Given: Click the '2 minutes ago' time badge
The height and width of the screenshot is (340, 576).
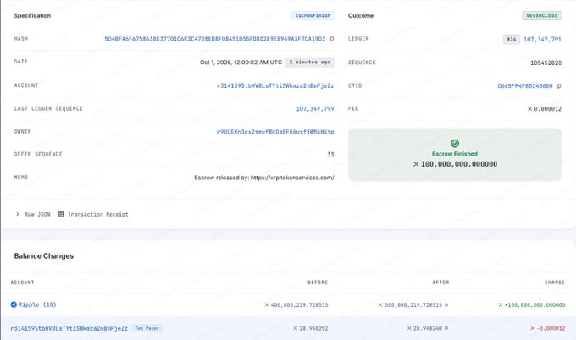Looking at the screenshot, I should coord(310,62).
